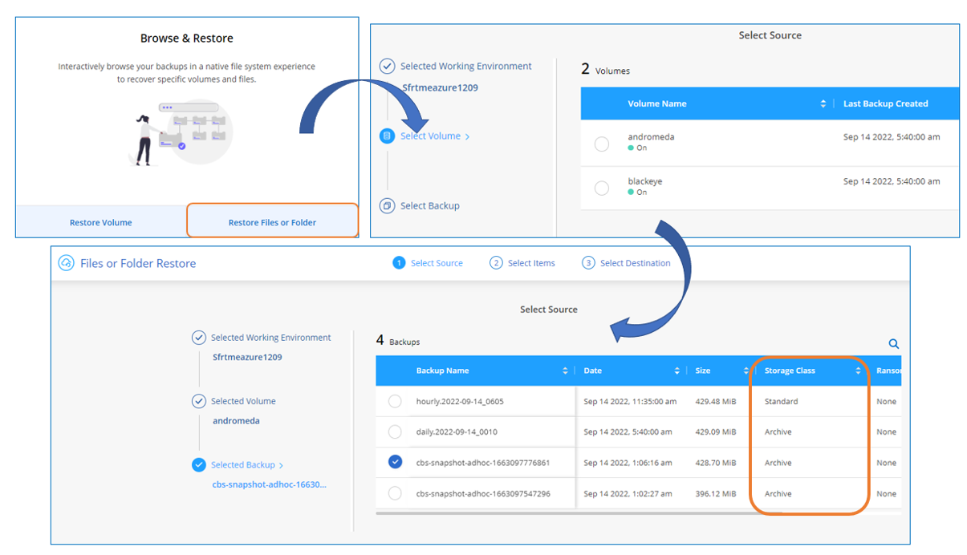Screen dimensions: 967x555
Task: Click the Select Volume step database icon
Action: [387, 136]
